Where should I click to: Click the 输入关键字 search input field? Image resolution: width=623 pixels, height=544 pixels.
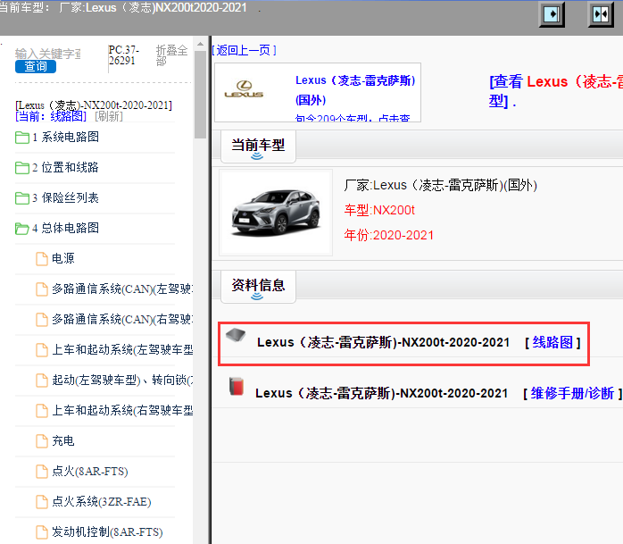click(47, 54)
